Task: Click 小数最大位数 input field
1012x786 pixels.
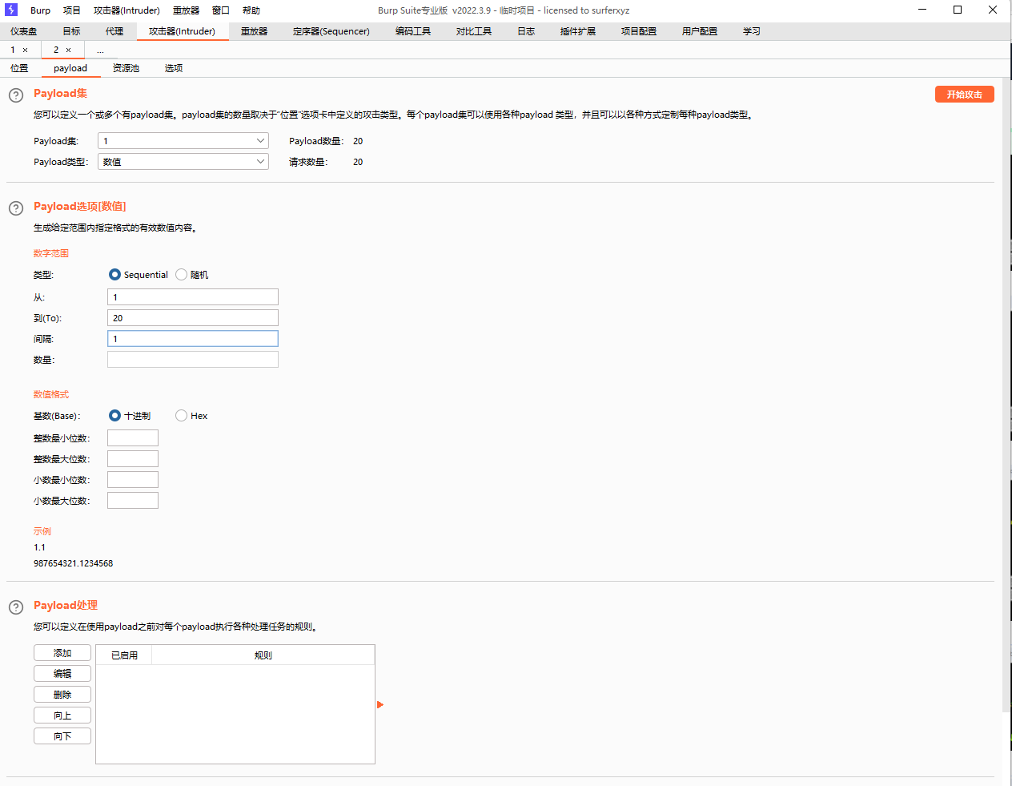Action: tap(133, 501)
